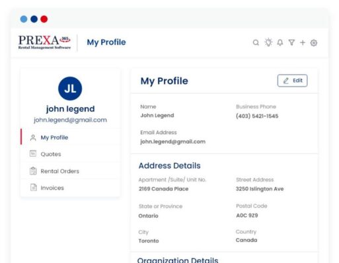Click the dark blue window dot
The height and width of the screenshot is (263, 339).
[x=34, y=19]
